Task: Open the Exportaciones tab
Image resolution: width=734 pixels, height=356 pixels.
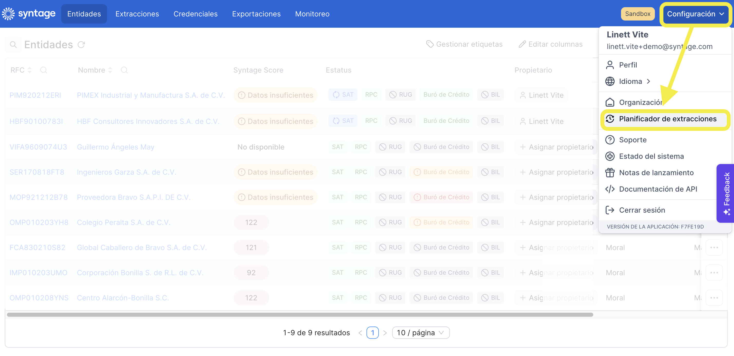Action: click(x=256, y=14)
